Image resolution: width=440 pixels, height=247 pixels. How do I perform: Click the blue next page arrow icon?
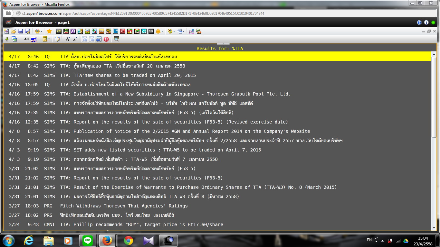pyautogui.click(x=99, y=39)
